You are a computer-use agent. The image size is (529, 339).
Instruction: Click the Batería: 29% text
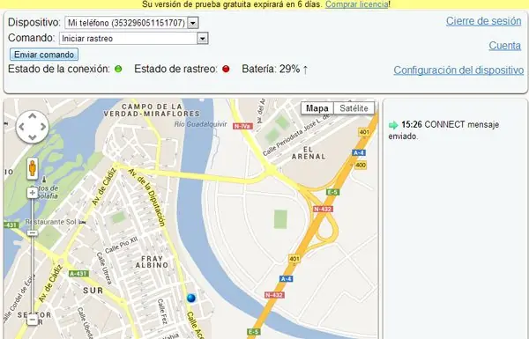(x=271, y=69)
